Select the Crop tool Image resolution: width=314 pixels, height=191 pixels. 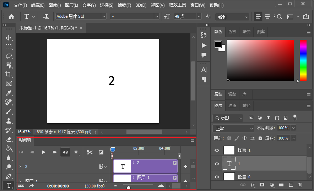9,75
